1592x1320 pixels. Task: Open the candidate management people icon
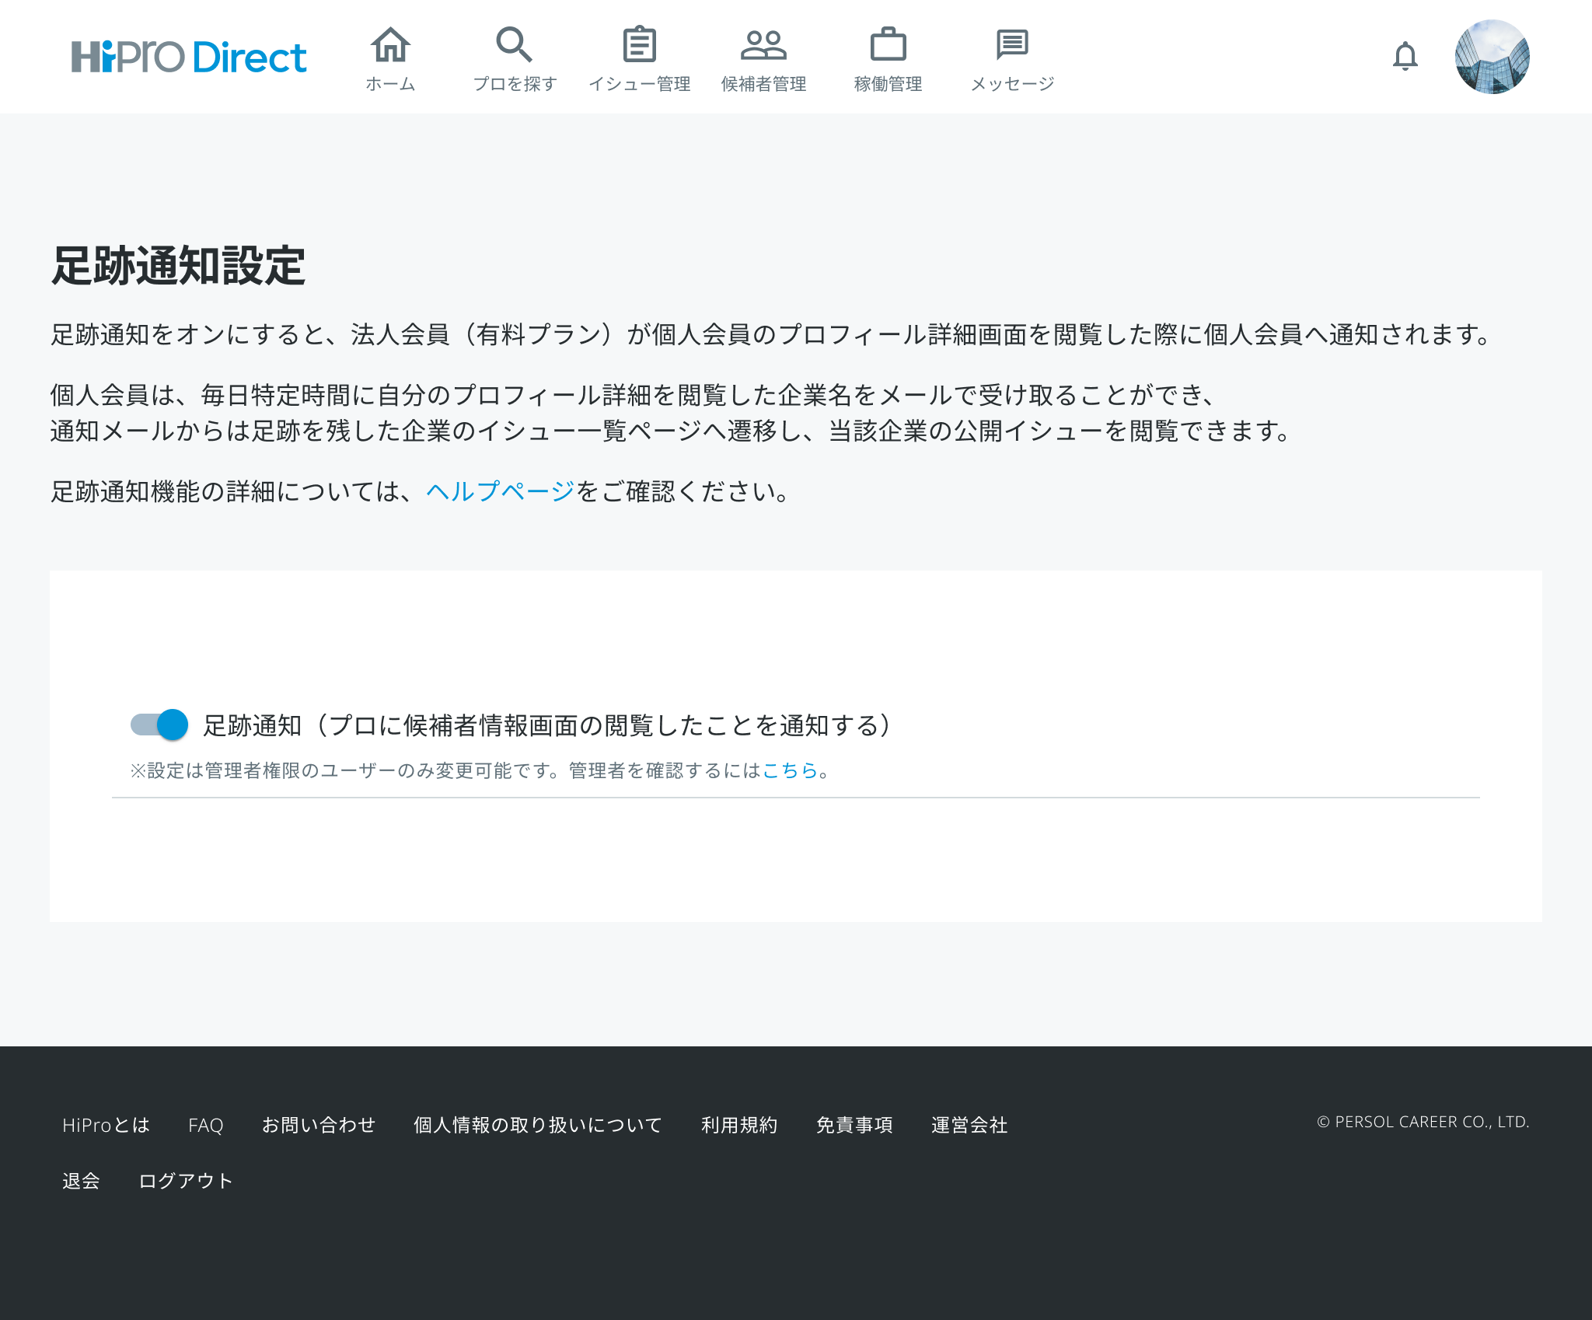[x=763, y=45]
